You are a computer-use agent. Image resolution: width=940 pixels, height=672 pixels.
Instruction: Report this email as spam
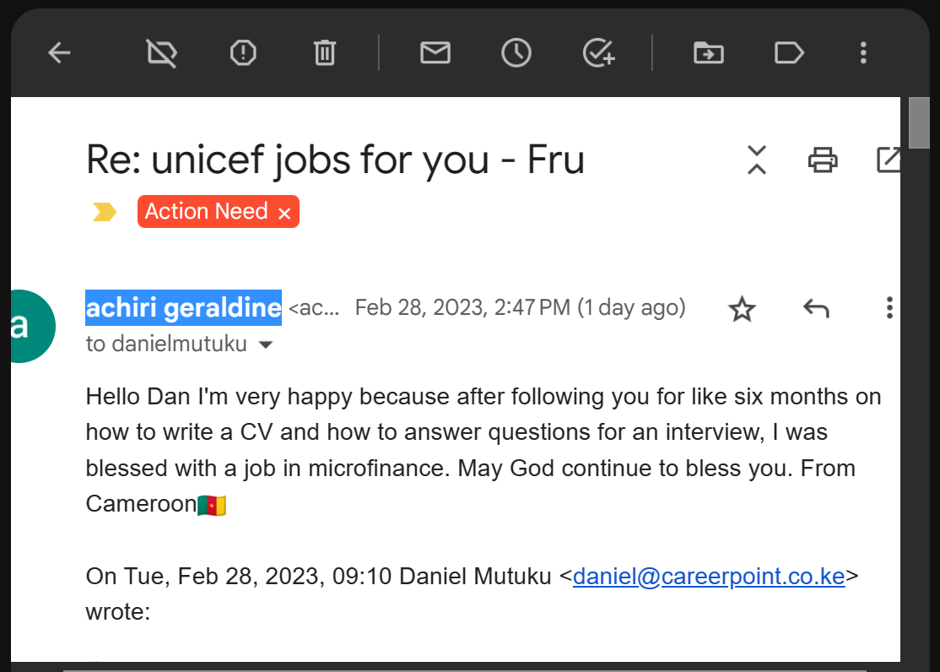click(x=243, y=53)
